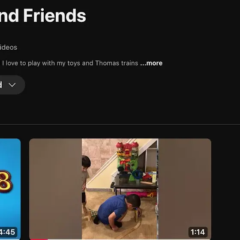The width and height of the screenshot is (240, 240).
Task: Click the horizontal divider above videos
Action: pos(120,124)
